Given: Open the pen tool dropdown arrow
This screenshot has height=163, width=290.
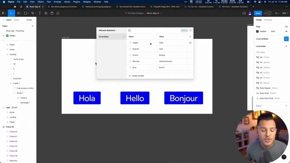Looking at the screenshot, I should pos(35,13).
